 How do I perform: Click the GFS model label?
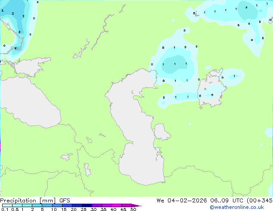(x=65, y=201)
